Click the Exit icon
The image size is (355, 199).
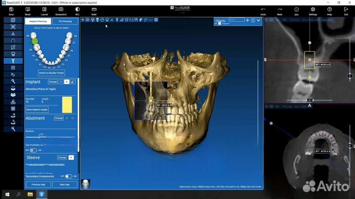click(x=346, y=9)
